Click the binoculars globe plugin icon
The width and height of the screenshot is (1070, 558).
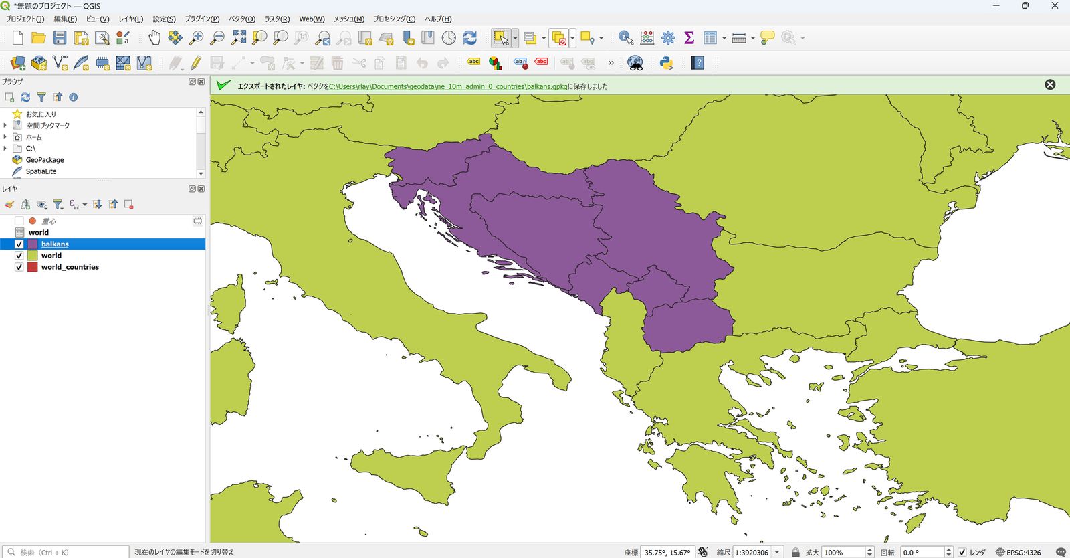(x=635, y=63)
